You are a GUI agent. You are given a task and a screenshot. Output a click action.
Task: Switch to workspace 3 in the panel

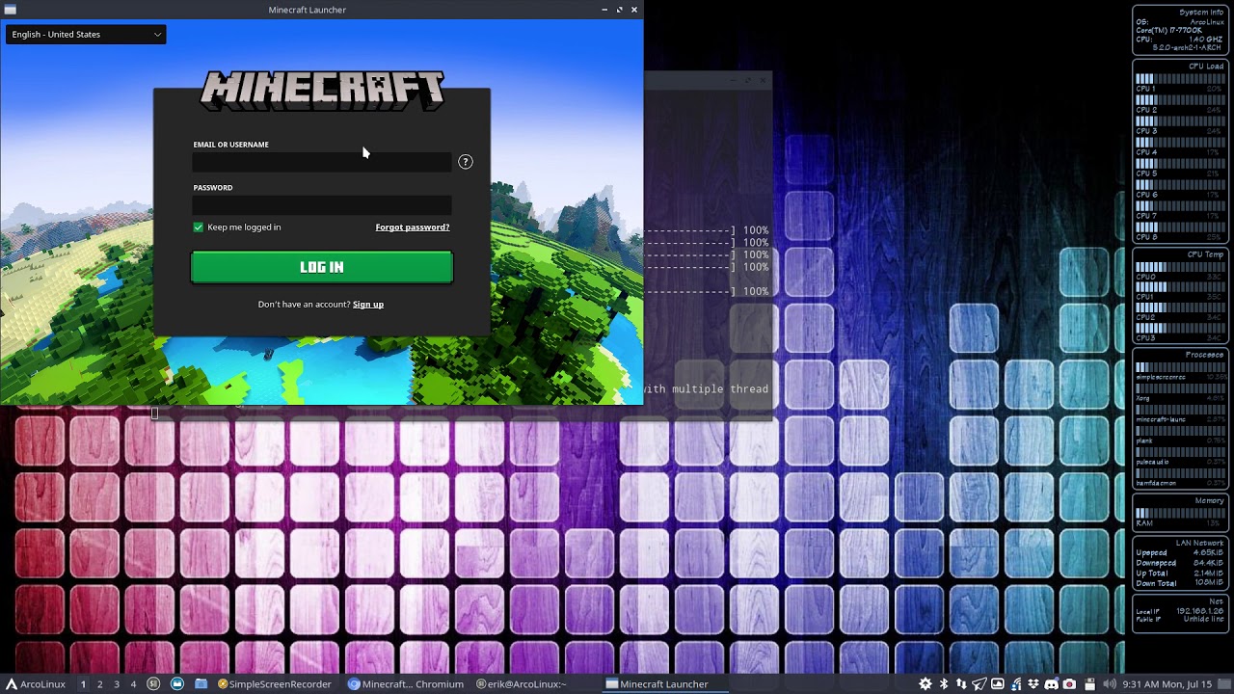pos(117,684)
